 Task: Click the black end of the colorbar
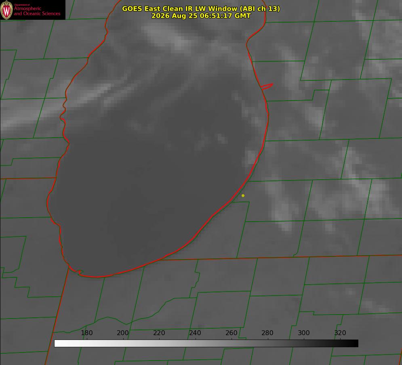coord(353,344)
